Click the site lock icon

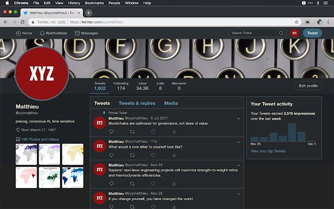tap(33, 22)
